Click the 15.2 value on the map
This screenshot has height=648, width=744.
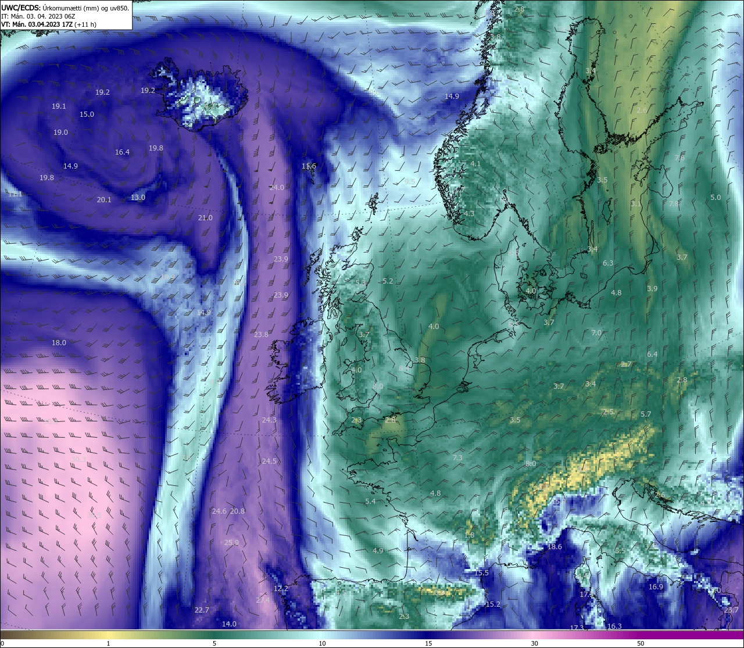pyautogui.click(x=493, y=604)
